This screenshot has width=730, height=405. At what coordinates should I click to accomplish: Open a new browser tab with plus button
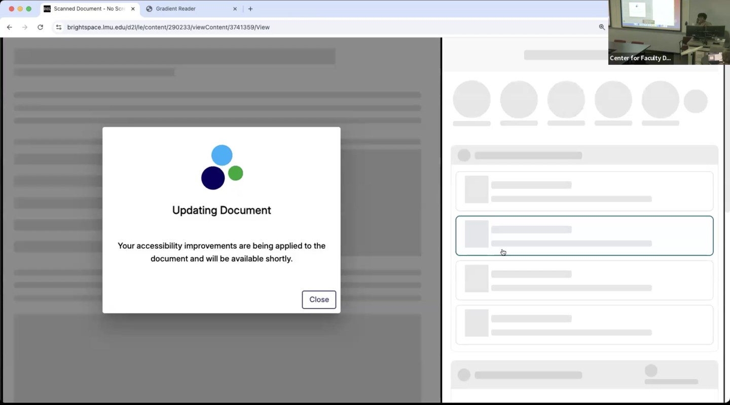point(250,9)
